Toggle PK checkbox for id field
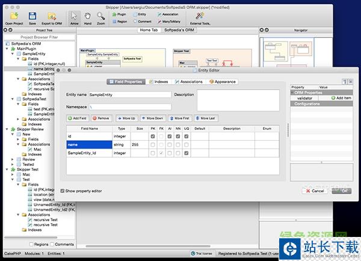Viewport: 361px width, 261px height. click(x=152, y=137)
